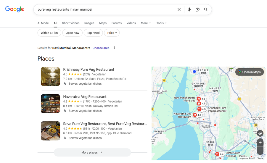Screen dimensions: 267x163
Task: Toggle the Within 8.1 km filter chip
Action: click(49, 33)
